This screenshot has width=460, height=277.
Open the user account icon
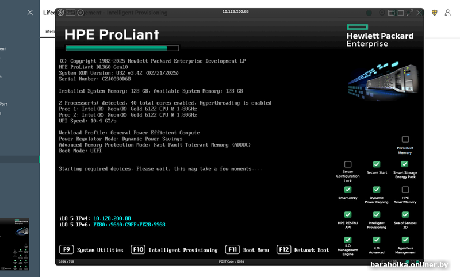(448, 13)
